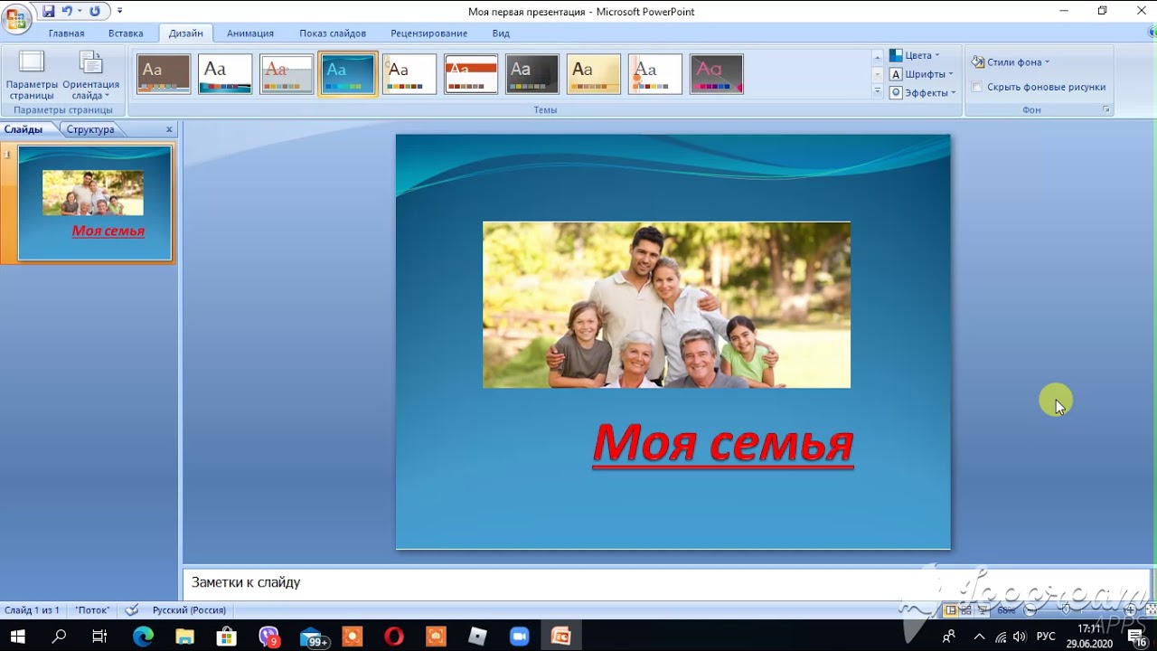The width and height of the screenshot is (1157, 651).
Task: Apply the dark theme with pink Aa
Action: (x=717, y=74)
